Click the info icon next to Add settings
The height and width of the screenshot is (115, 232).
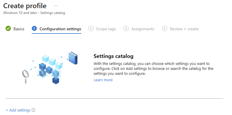pos(34,110)
